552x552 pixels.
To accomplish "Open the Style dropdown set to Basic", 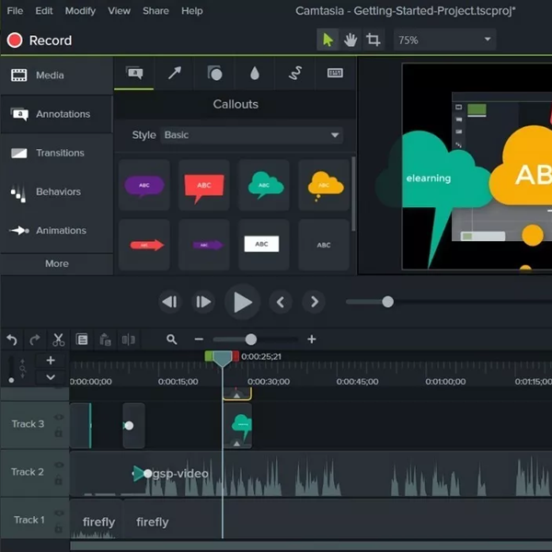I will click(x=251, y=135).
